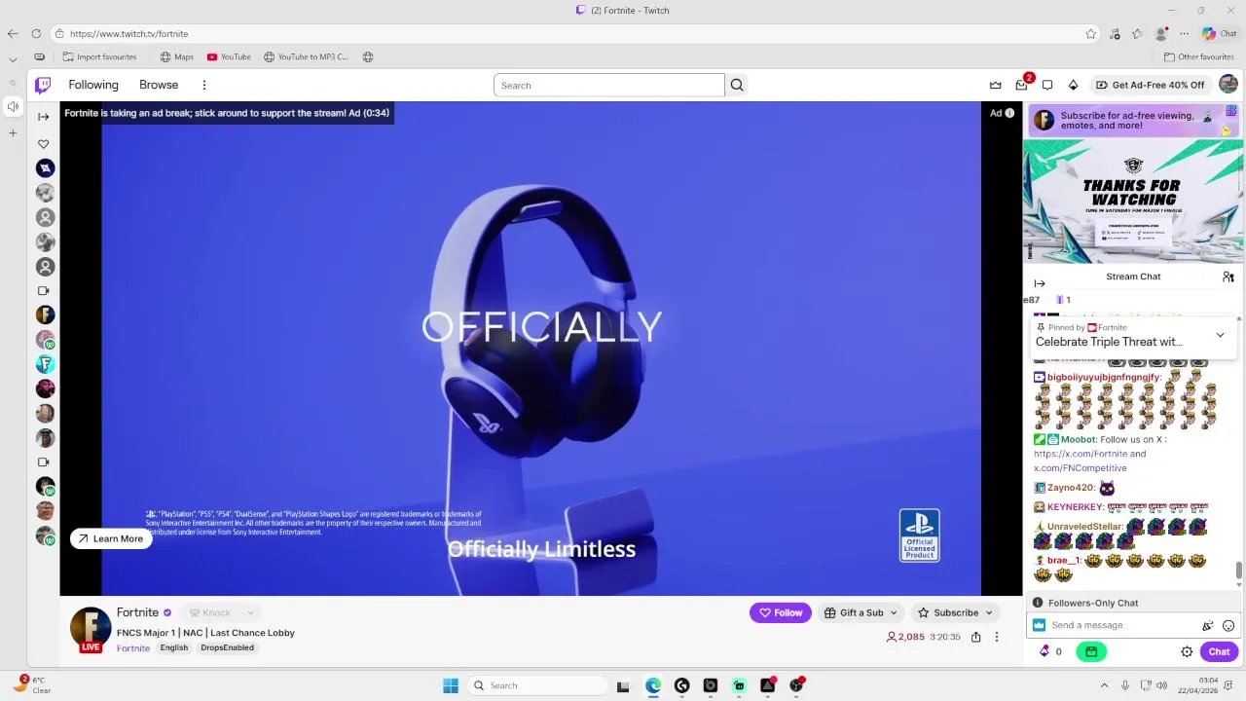Go to the Twitch home logo
Screen dimensions: 1246x701
click(x=43, y=85)
